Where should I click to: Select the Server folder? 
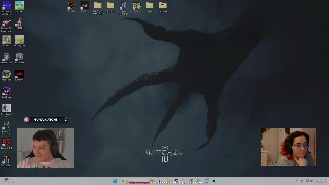click(150, 7)
